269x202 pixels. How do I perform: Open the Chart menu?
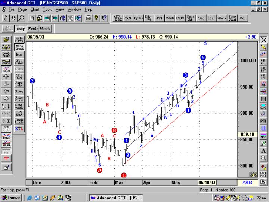[35, 9]
